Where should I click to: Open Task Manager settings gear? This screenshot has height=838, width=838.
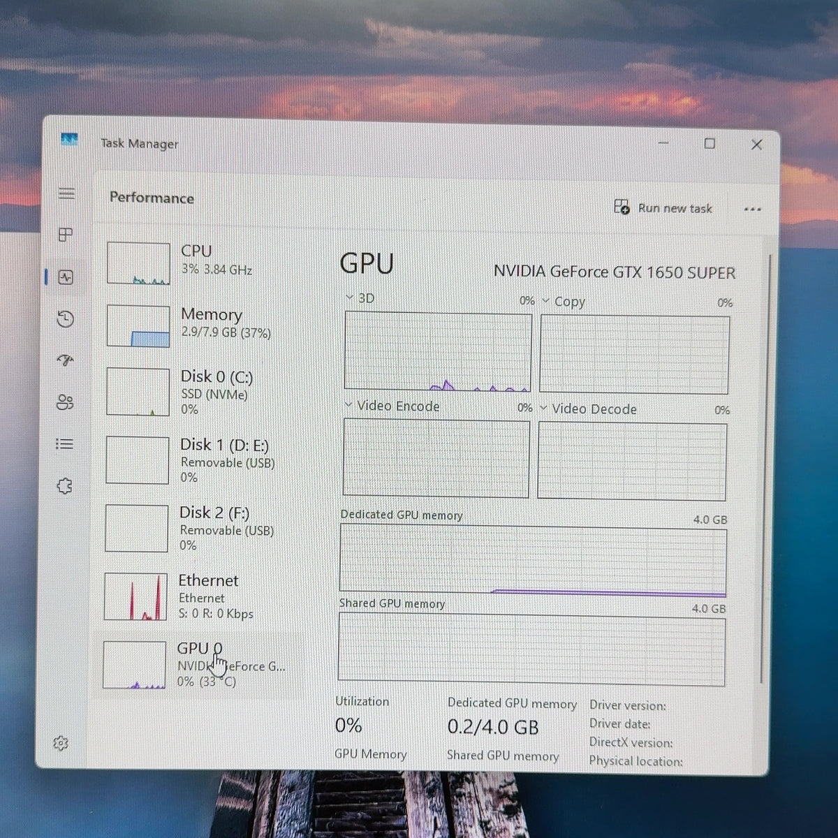(61, 743)
